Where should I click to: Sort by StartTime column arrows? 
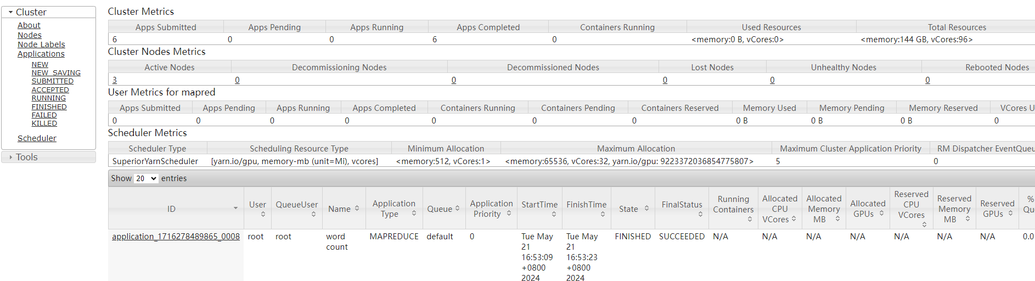tap(554, 215)
